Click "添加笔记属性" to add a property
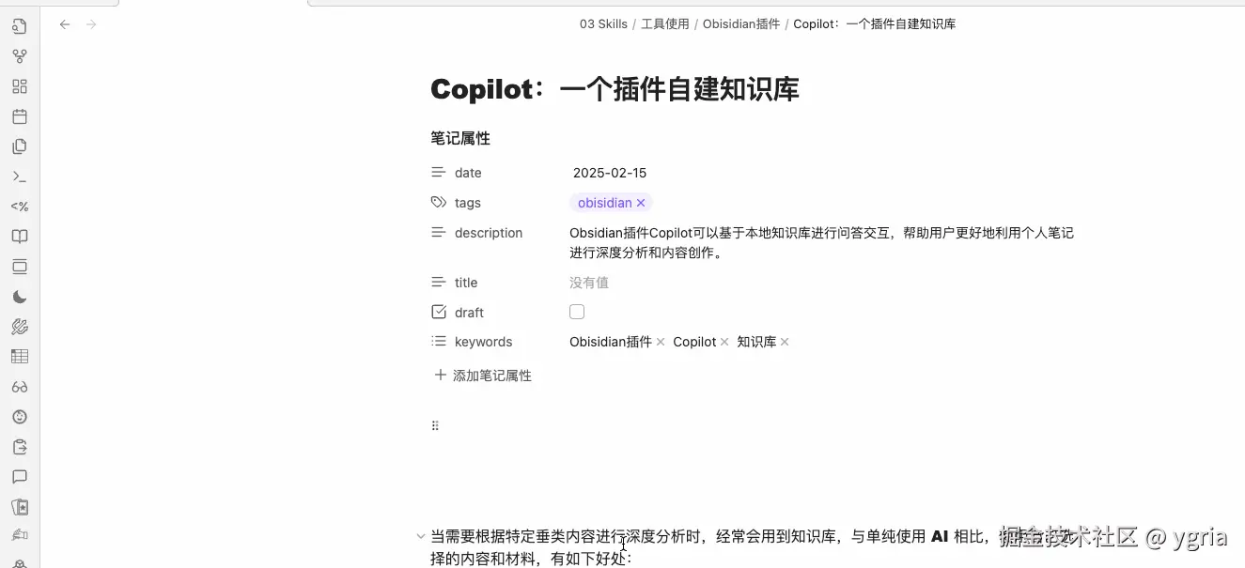Screen dimensions: 1245x568 (492, 375)
